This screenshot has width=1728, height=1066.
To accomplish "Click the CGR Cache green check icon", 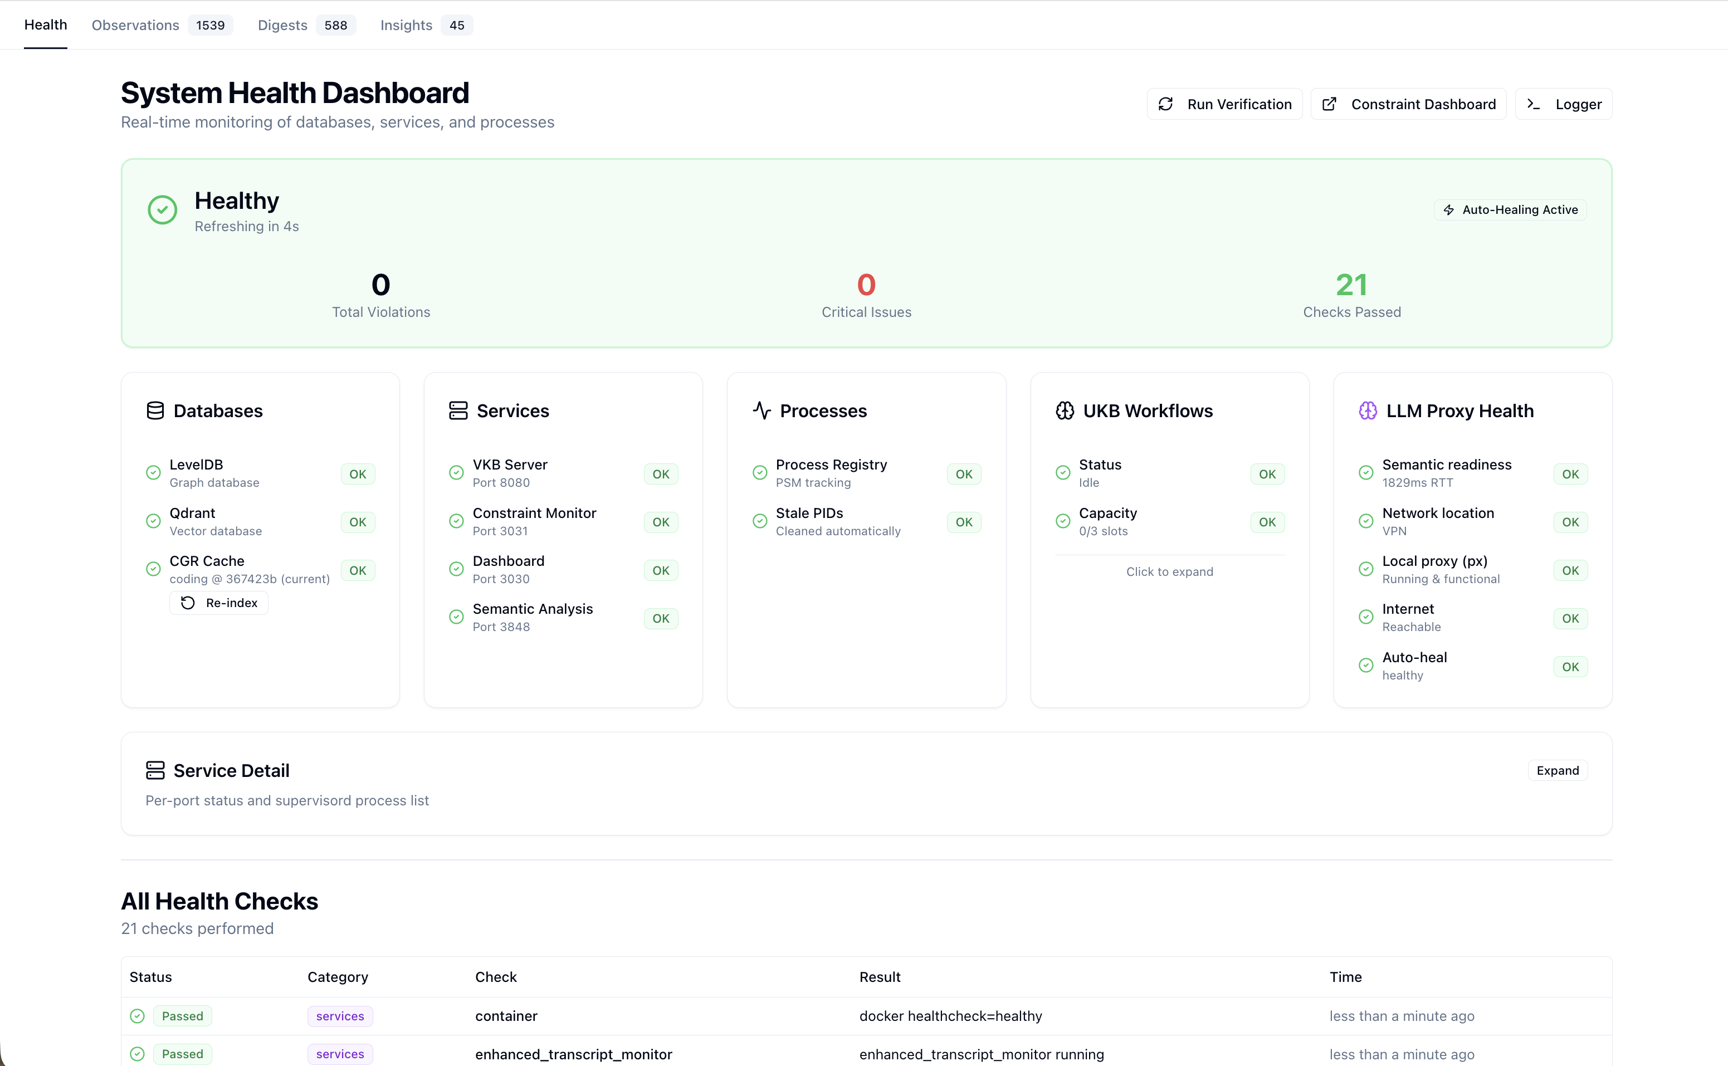I will (153, 569).
